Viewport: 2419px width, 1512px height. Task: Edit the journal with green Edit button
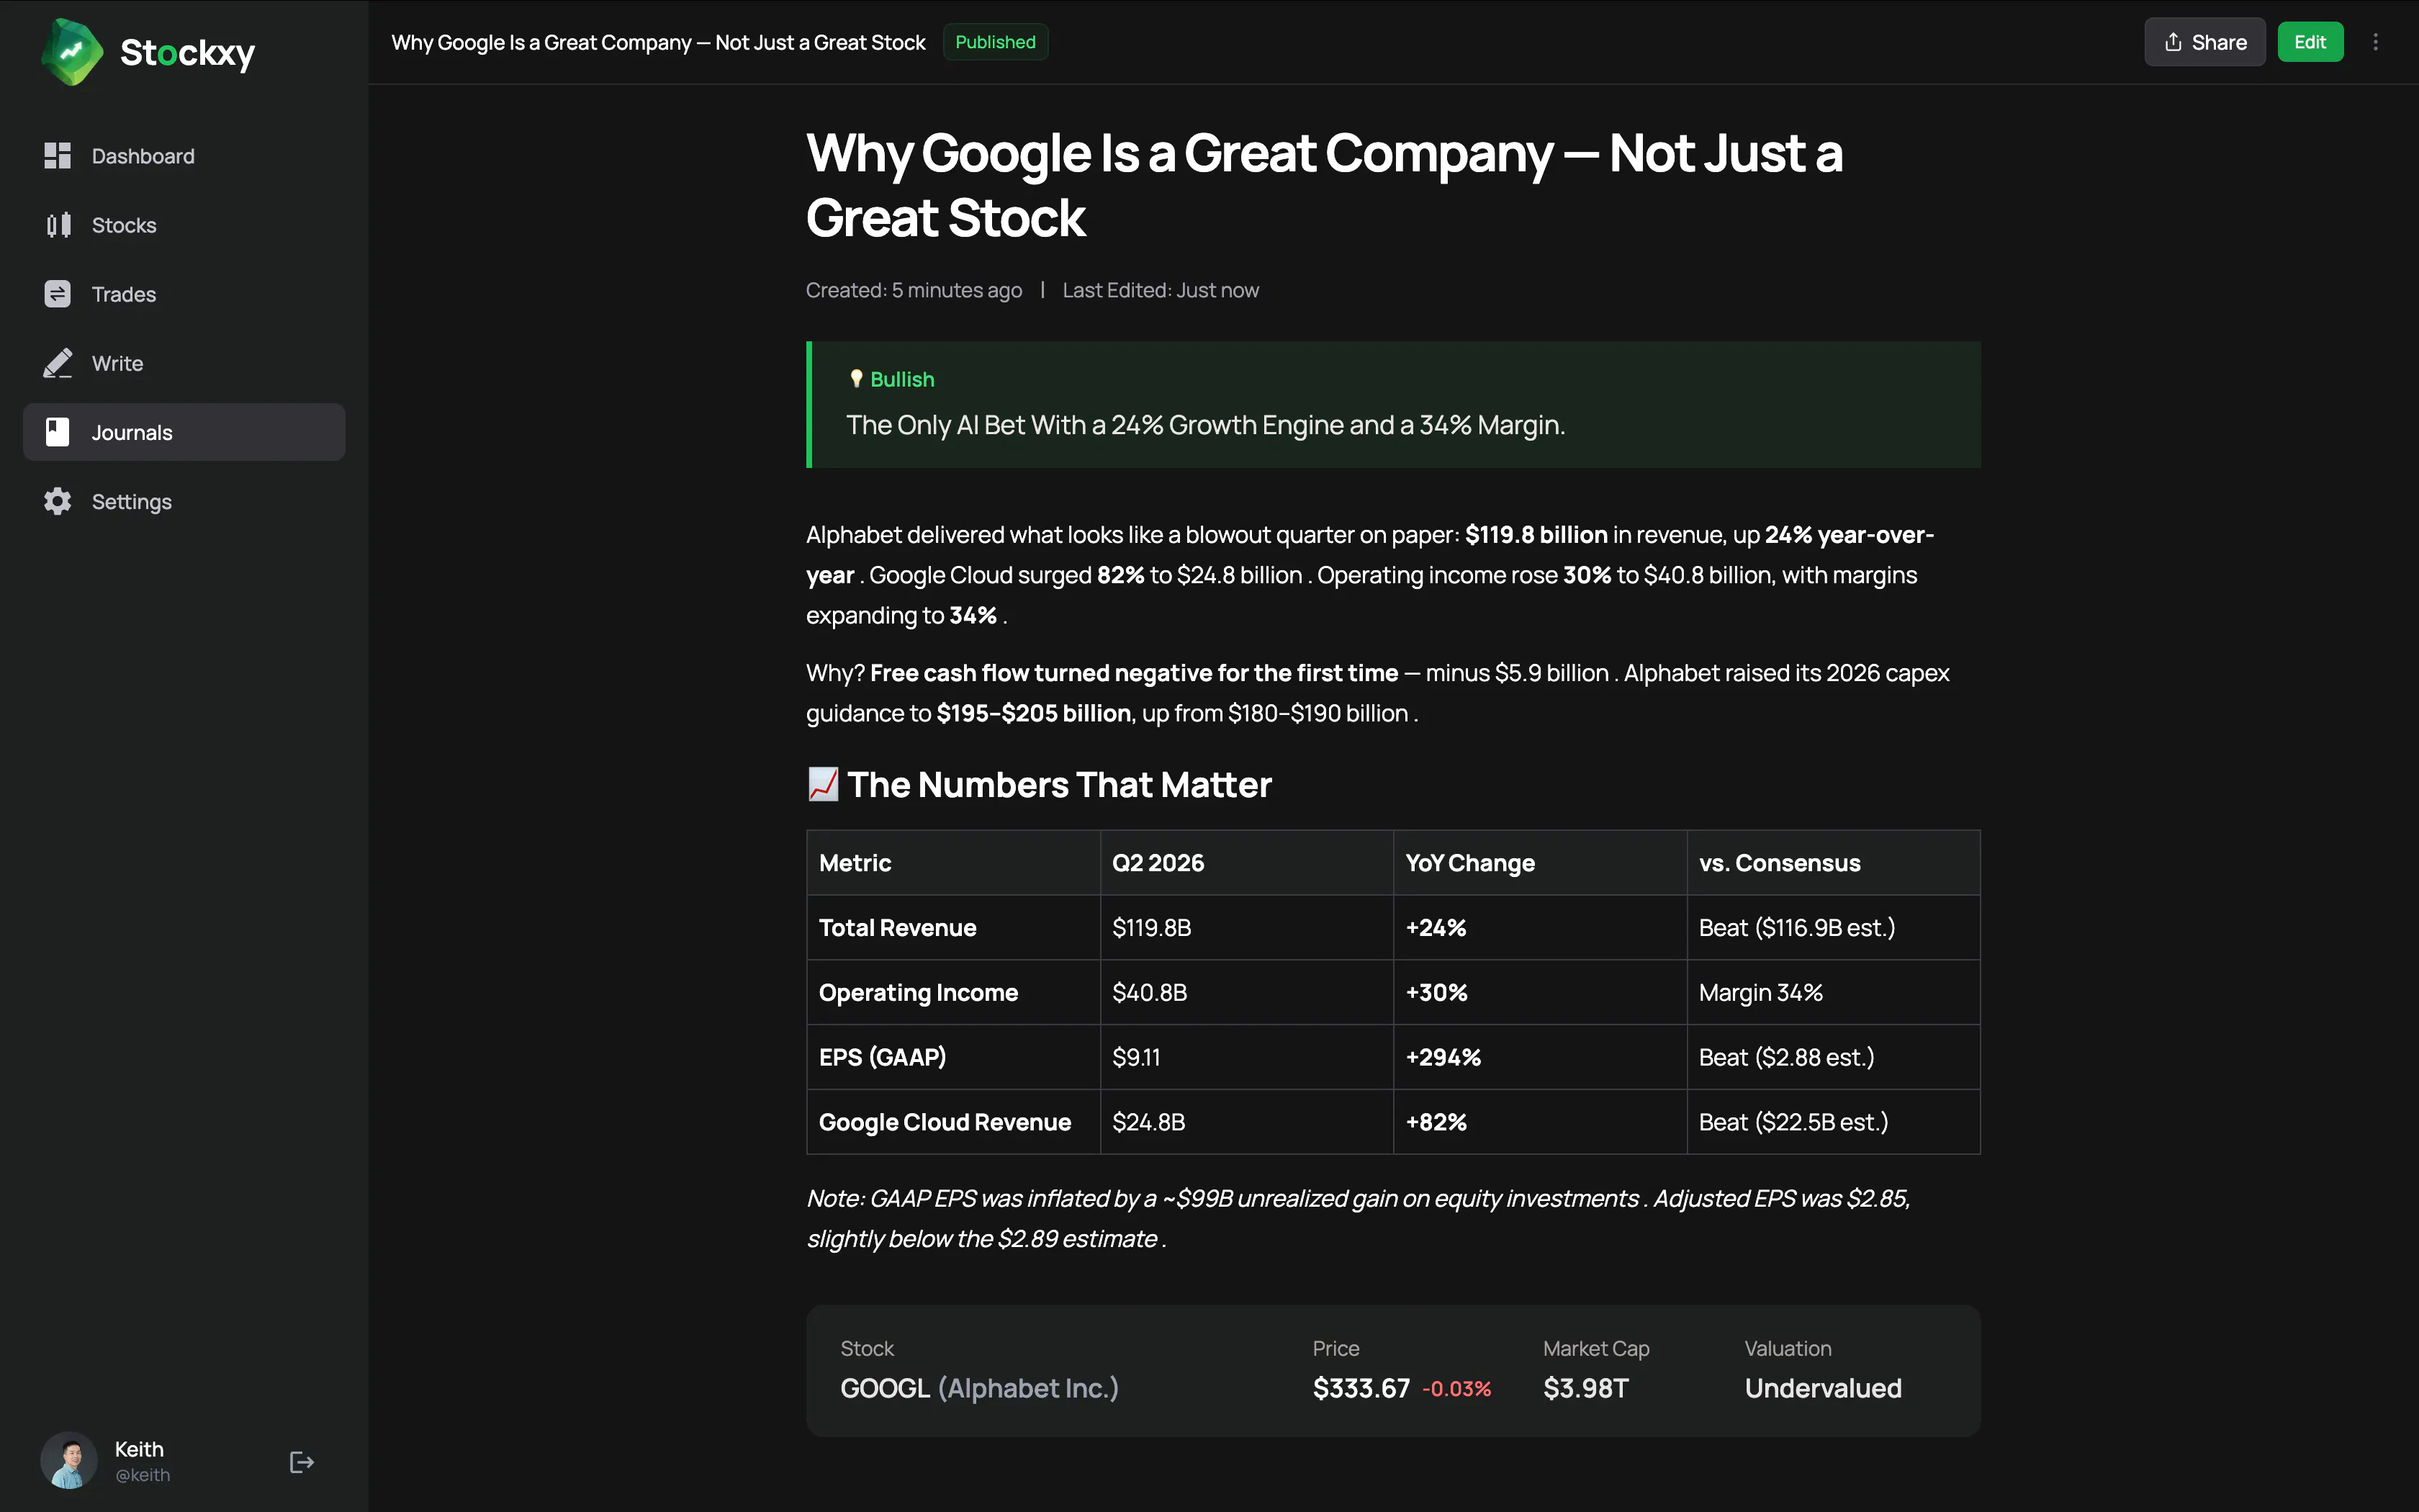(x=2309, y=42)
